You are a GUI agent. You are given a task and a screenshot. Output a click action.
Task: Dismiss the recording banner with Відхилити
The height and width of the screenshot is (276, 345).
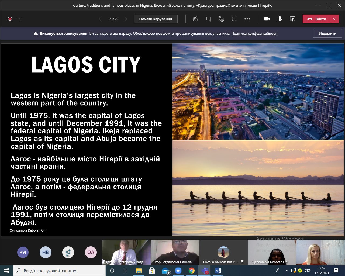pyautogui.click(x=327, y=33)
